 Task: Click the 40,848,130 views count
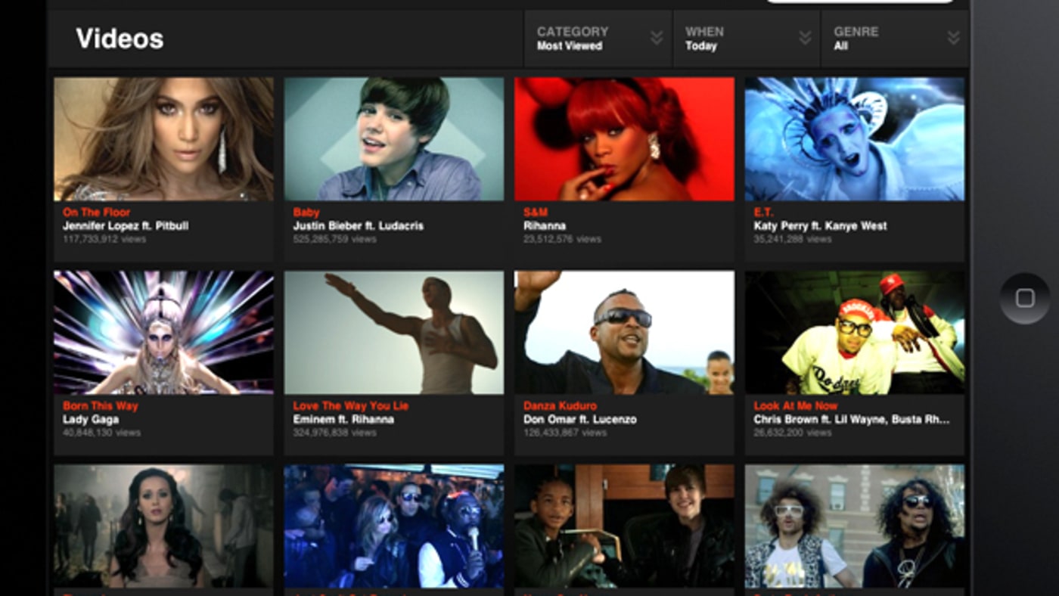coord(101,433)
